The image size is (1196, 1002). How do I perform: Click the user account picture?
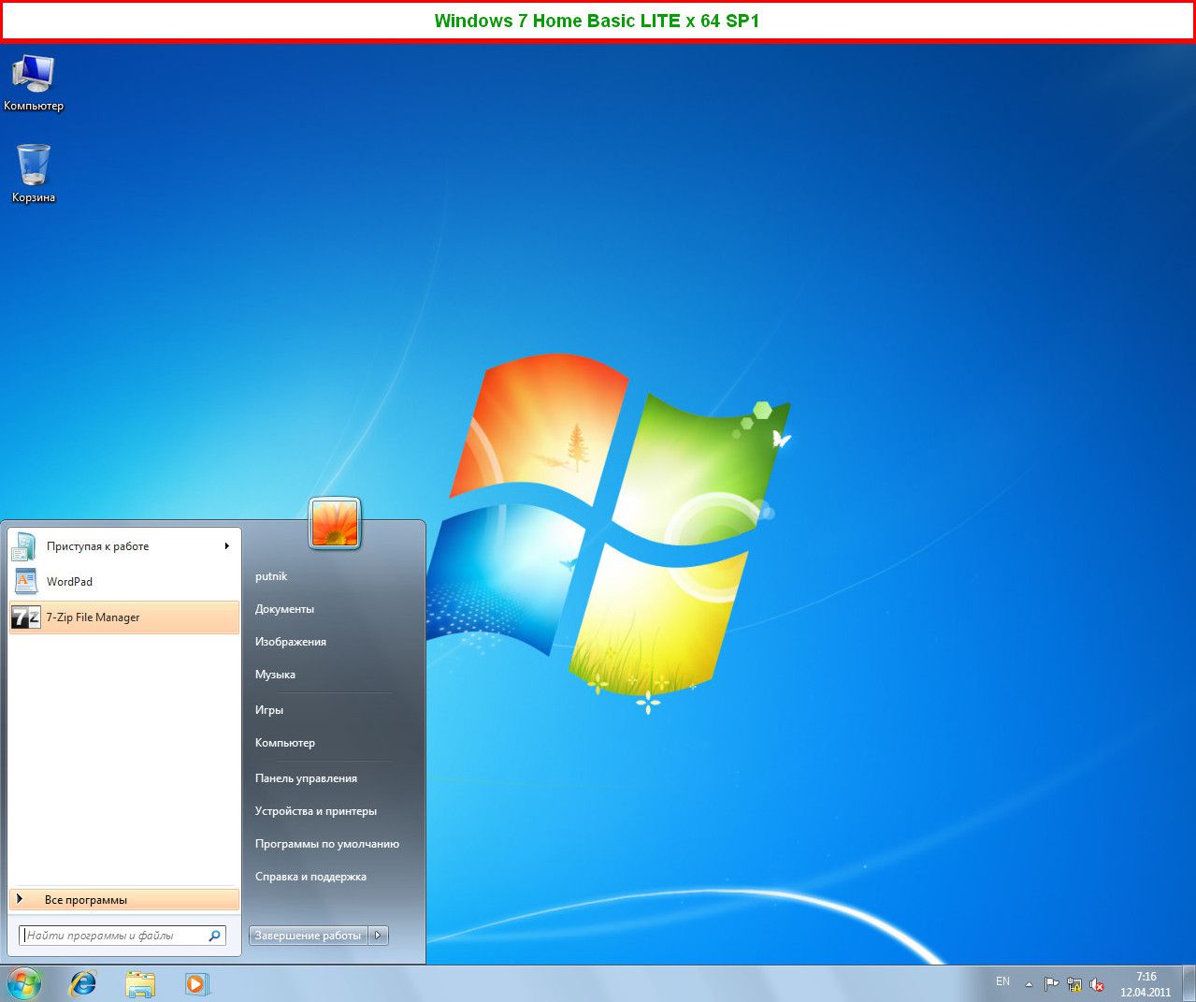pos(335,523)
